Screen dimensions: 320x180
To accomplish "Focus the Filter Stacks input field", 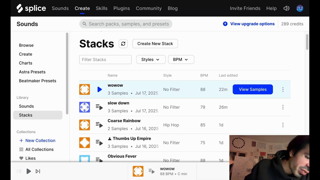I will click(x=105, y=59).
